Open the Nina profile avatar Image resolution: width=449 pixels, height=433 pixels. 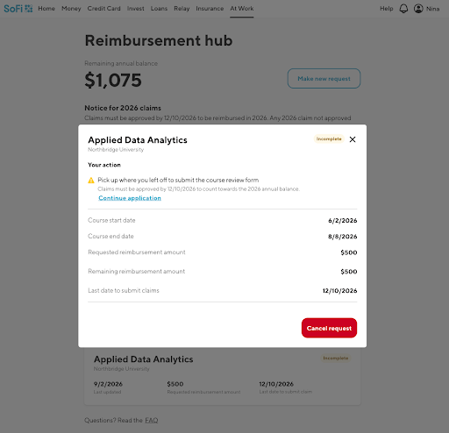point(418,9)
